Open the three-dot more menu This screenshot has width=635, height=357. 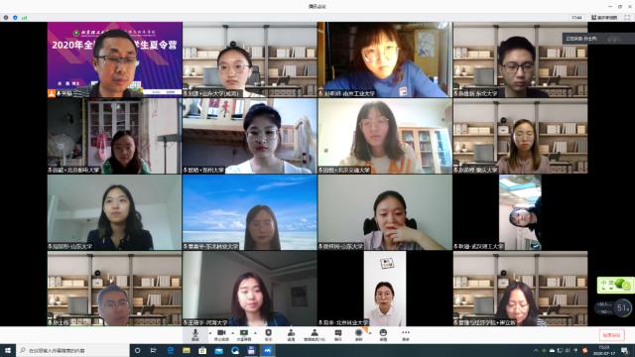406,335
